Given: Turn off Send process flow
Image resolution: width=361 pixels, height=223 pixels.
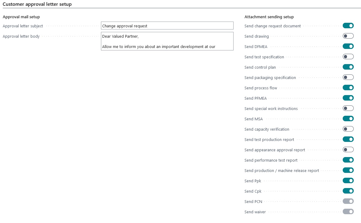Looking at the screenshot, I should tap(348, 88).
